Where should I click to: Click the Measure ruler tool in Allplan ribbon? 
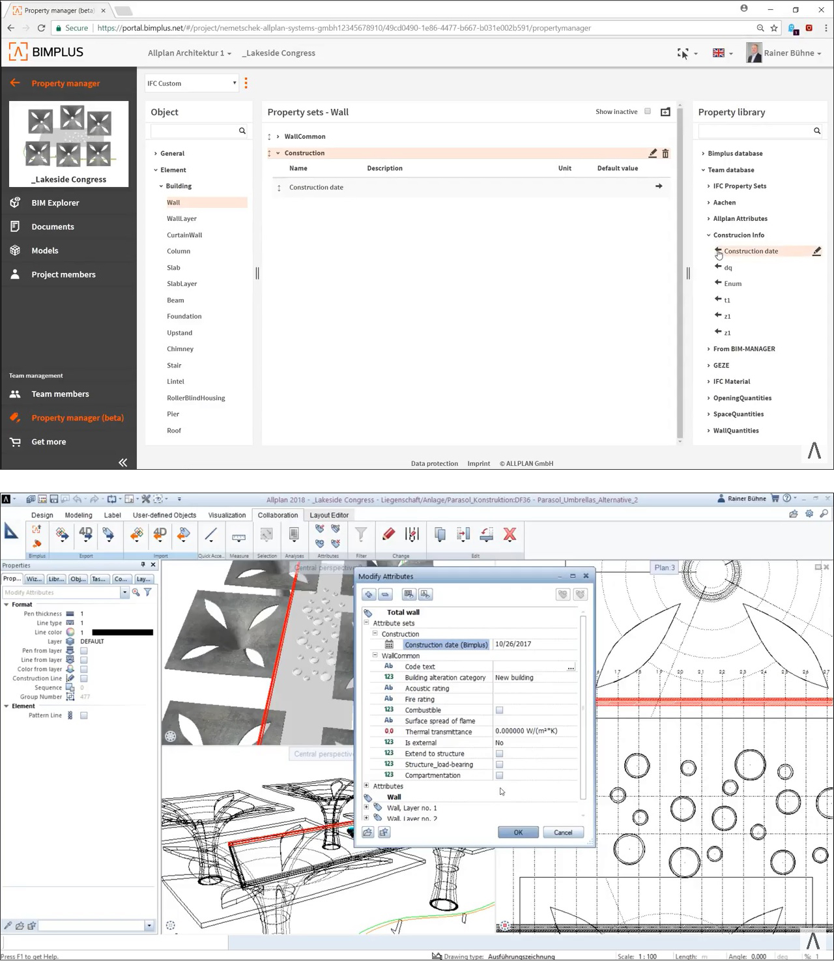click(239, 538)
